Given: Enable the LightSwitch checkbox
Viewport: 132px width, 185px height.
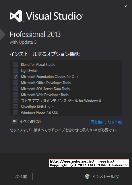Looking at the screenshot, I should pyautogui.click(x=16, y=71).
